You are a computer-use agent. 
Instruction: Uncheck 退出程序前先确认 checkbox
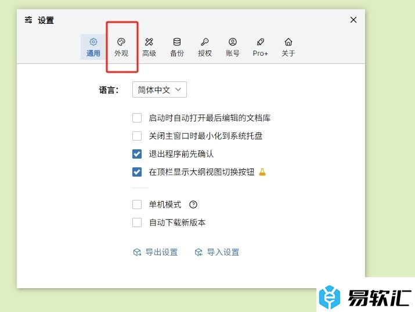(137, 154)
